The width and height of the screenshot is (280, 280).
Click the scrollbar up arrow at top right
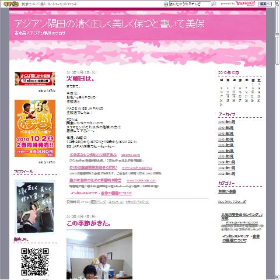coord(277,3)
